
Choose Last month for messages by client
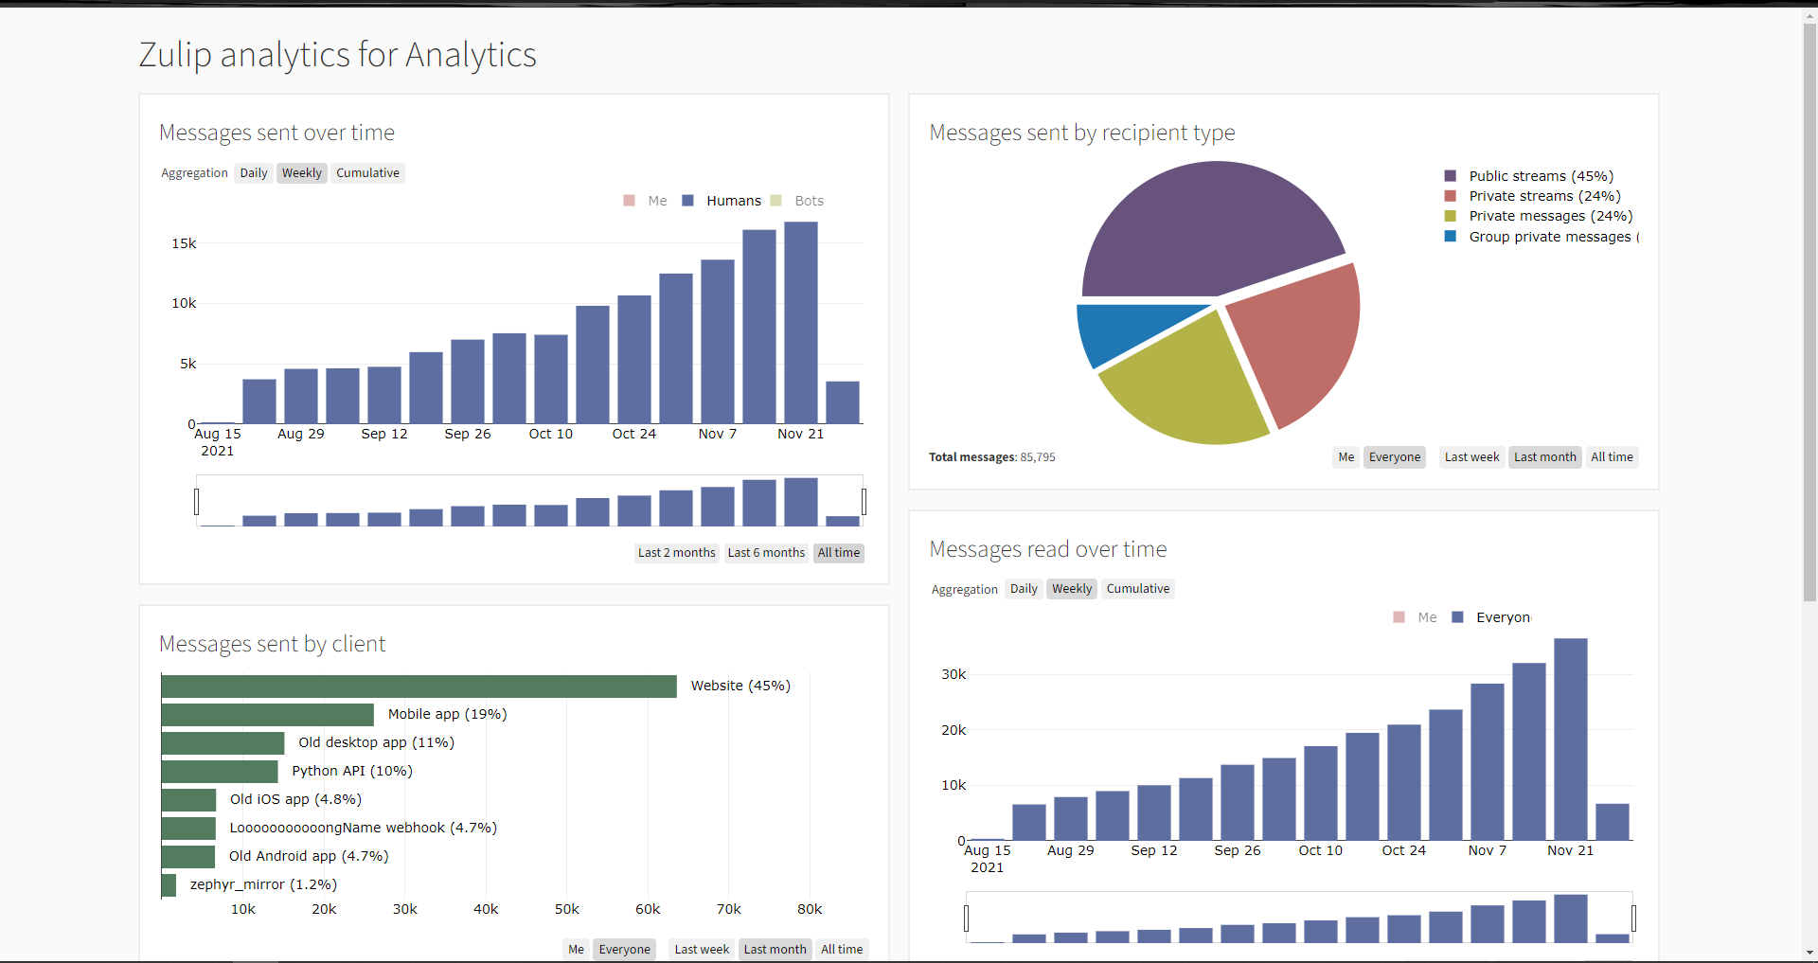[775, 950]
